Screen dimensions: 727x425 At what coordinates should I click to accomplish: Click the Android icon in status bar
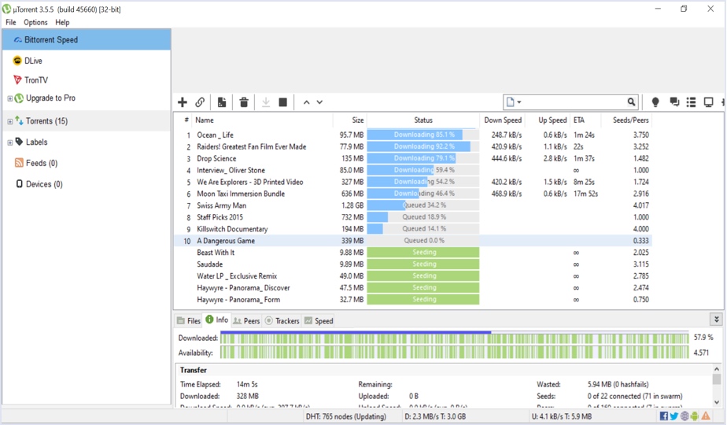tap(694, 416)
